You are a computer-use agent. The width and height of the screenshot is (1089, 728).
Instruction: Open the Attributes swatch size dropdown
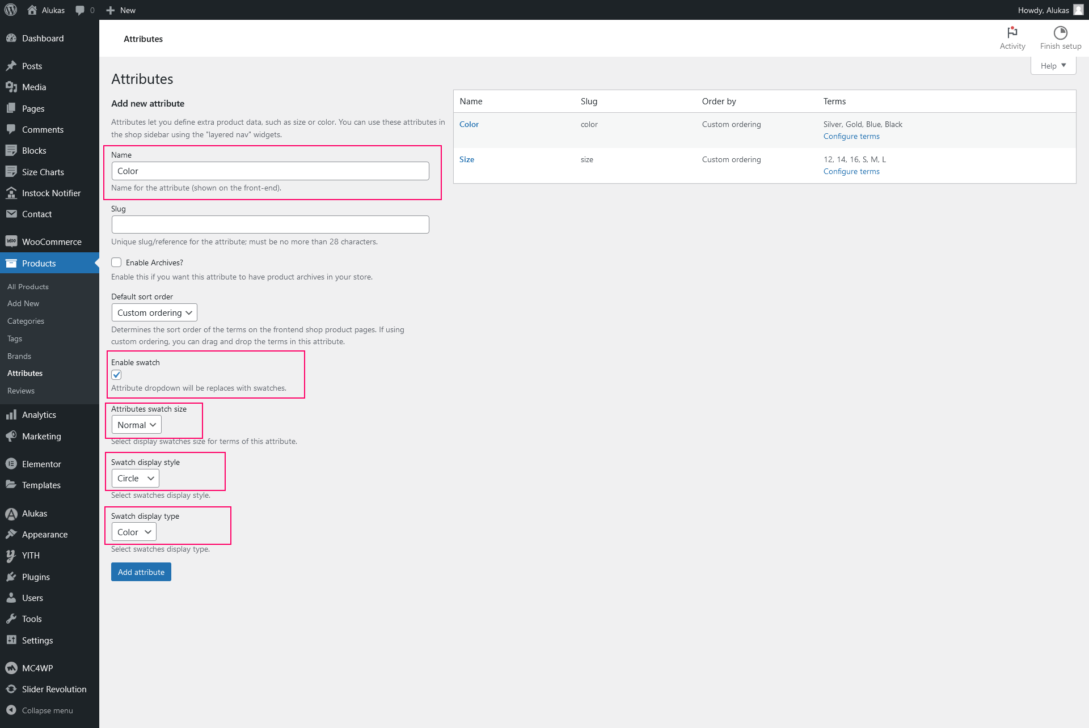136,425
